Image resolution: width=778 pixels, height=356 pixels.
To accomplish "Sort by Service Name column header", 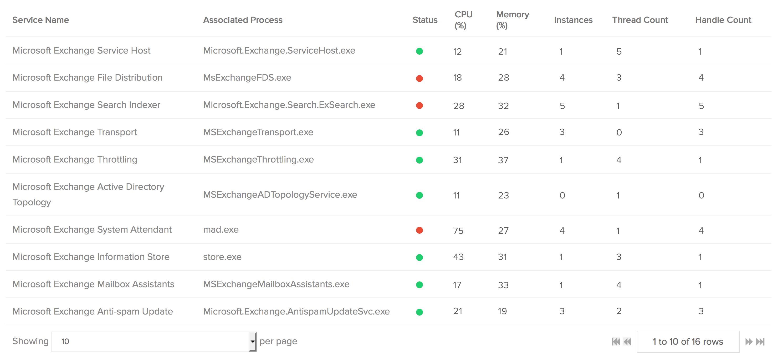I will click(40, 20).
